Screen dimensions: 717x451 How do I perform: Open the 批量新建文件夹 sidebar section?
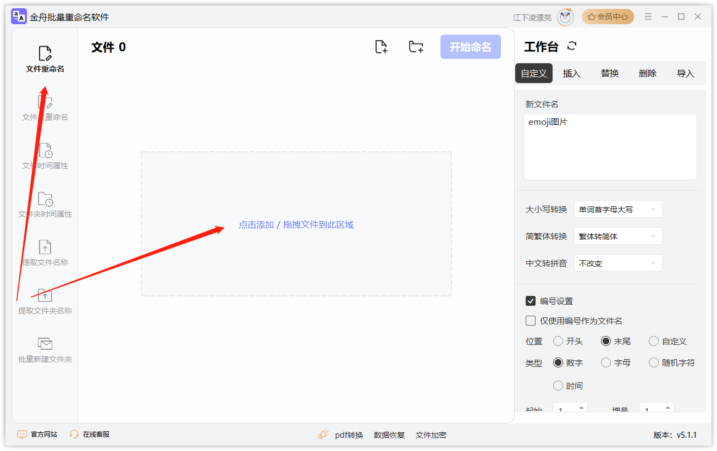coord(45,350)
